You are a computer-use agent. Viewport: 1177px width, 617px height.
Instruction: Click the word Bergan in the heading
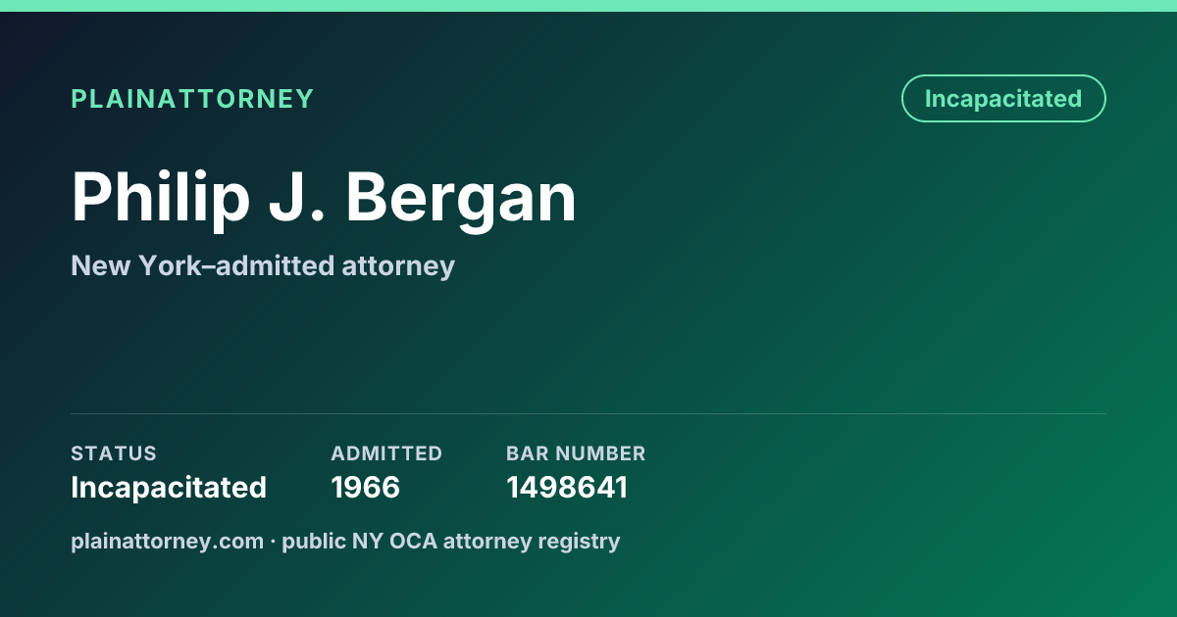pyautogui.click(x=461, y=197)
